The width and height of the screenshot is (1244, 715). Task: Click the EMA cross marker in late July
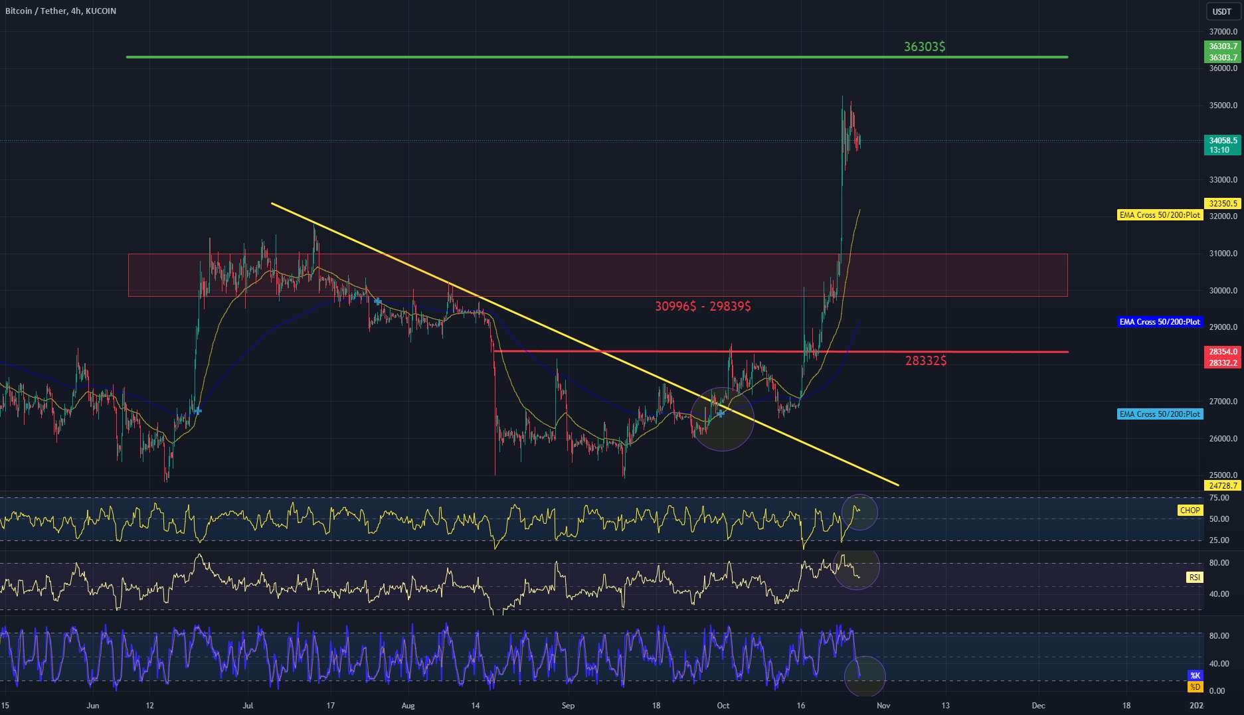(x=378, y=301)
